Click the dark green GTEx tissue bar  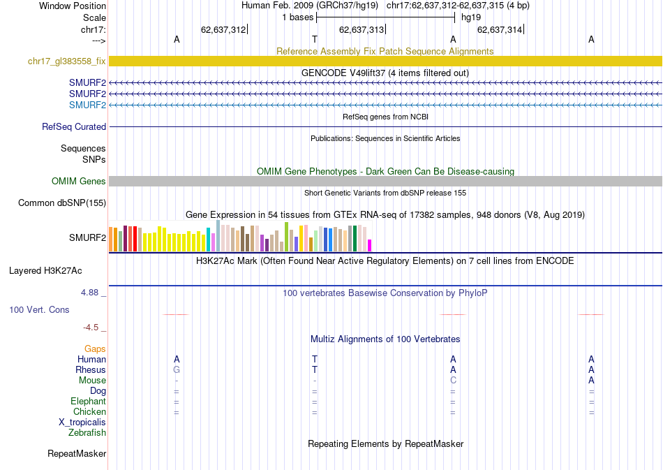(355, 239)
